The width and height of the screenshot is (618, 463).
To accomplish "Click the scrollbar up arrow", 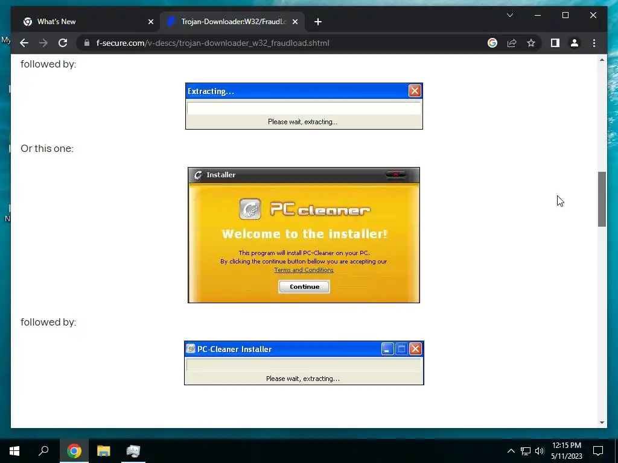I will point(602,60).
